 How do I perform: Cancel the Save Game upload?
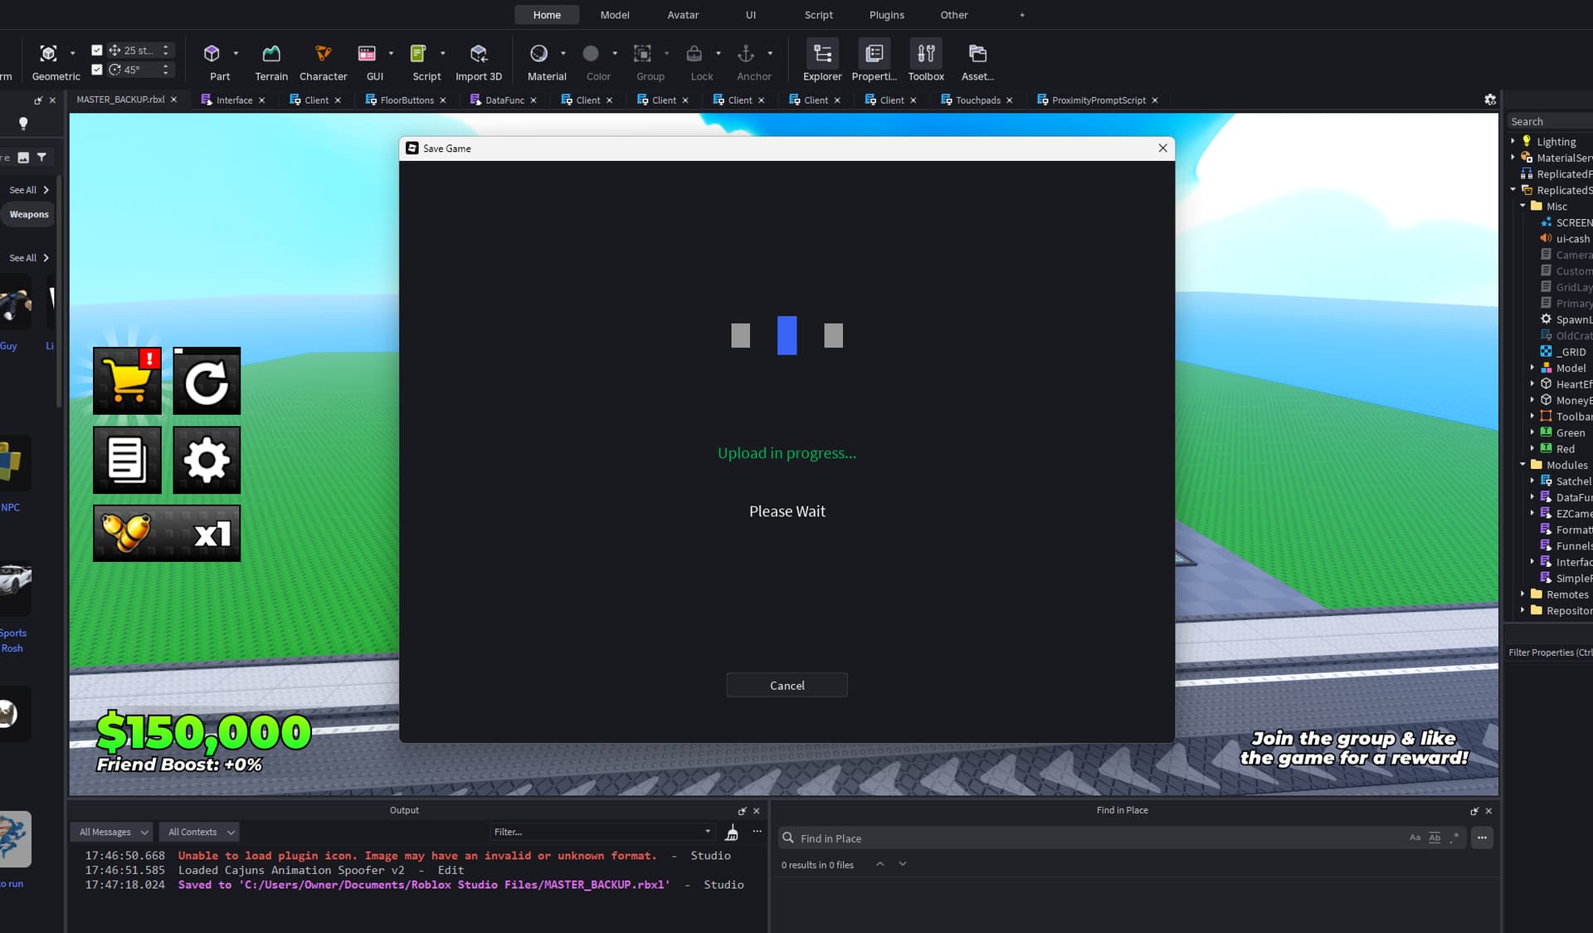click(x=787, y=686)
